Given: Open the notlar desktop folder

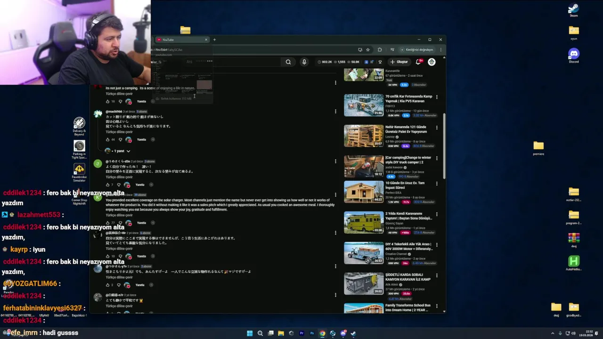Looking at the screenshot, I should tap(573, 194).
